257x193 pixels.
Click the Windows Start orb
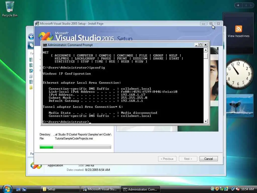7,189
